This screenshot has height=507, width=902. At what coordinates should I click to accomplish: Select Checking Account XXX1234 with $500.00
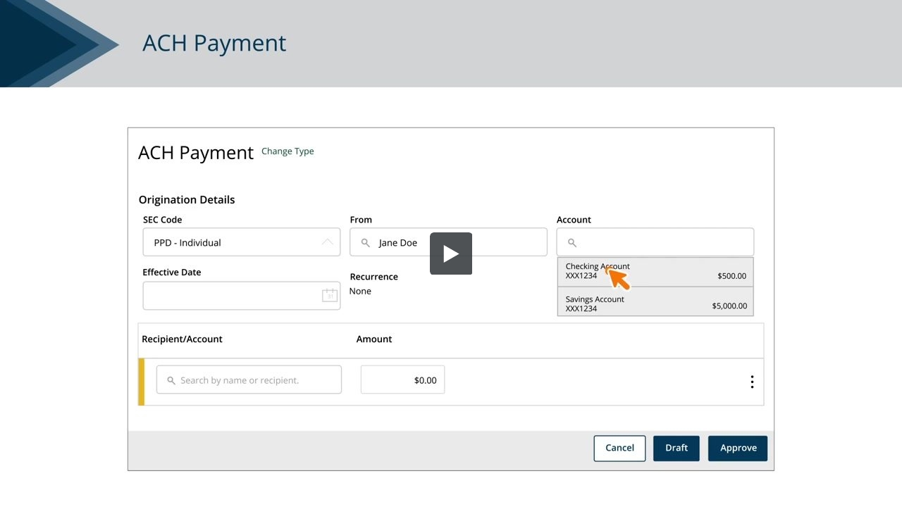click(655, 270)
